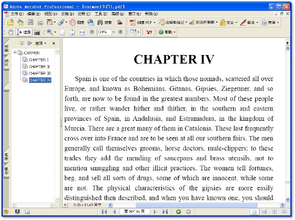Open the Attach file dropdown arrow
The width and height of the screenshot is (295, 220).
click(66, 23)
